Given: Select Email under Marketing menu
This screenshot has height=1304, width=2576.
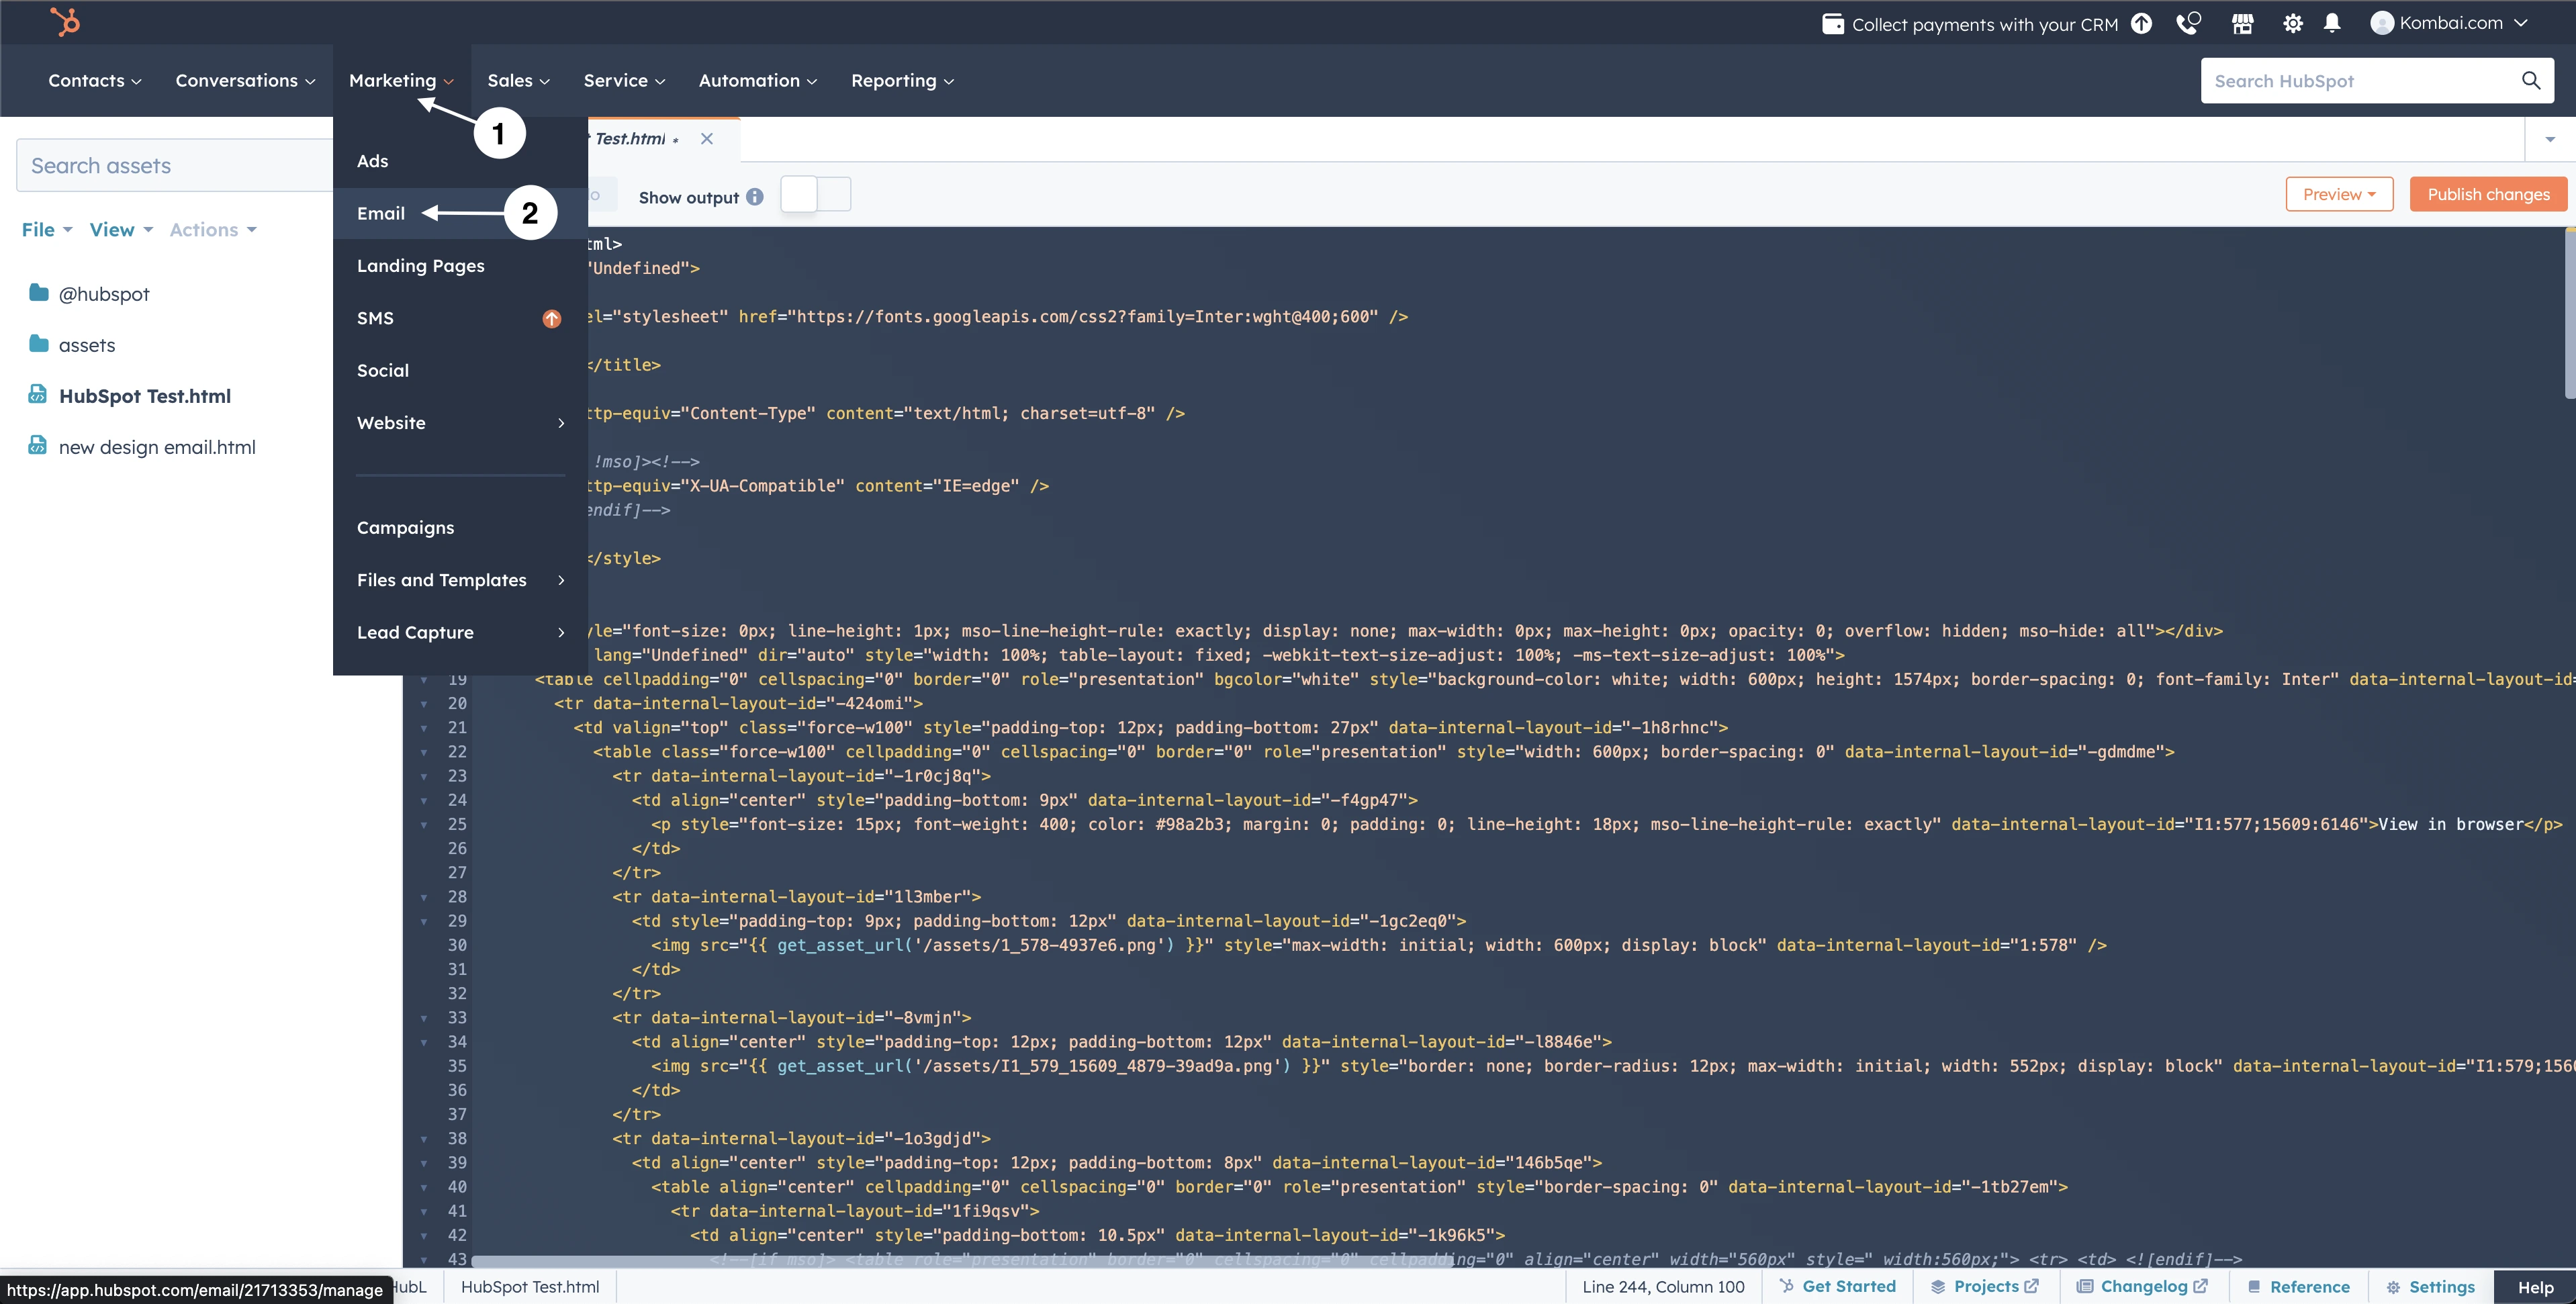Looking at the screenshot, I should tap(379, 213).
